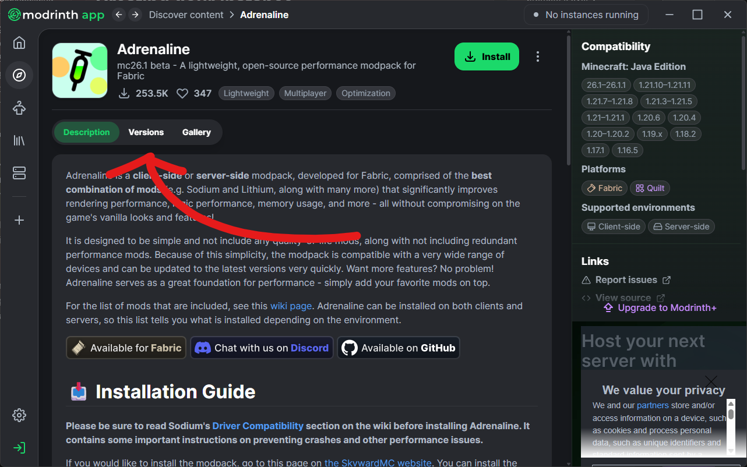747x467 pixels.
Task: Switch to the Description tab
Action: (87, 132)
